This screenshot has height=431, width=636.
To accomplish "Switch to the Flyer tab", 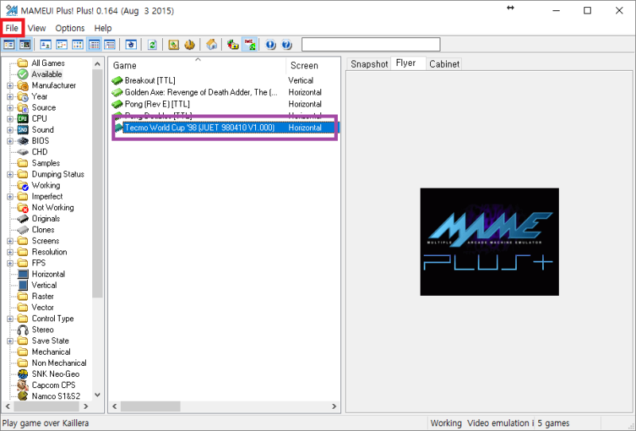I will pyautogui.click(x=406, y=64).
